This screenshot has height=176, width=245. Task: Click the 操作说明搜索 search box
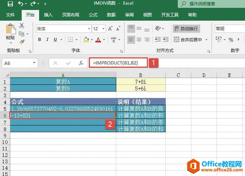212,4
